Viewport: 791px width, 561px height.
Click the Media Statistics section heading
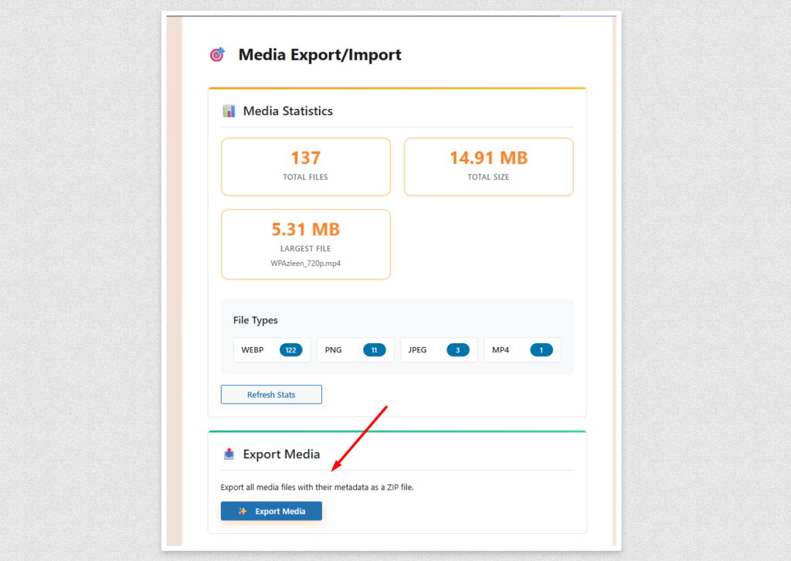[287, 111]
